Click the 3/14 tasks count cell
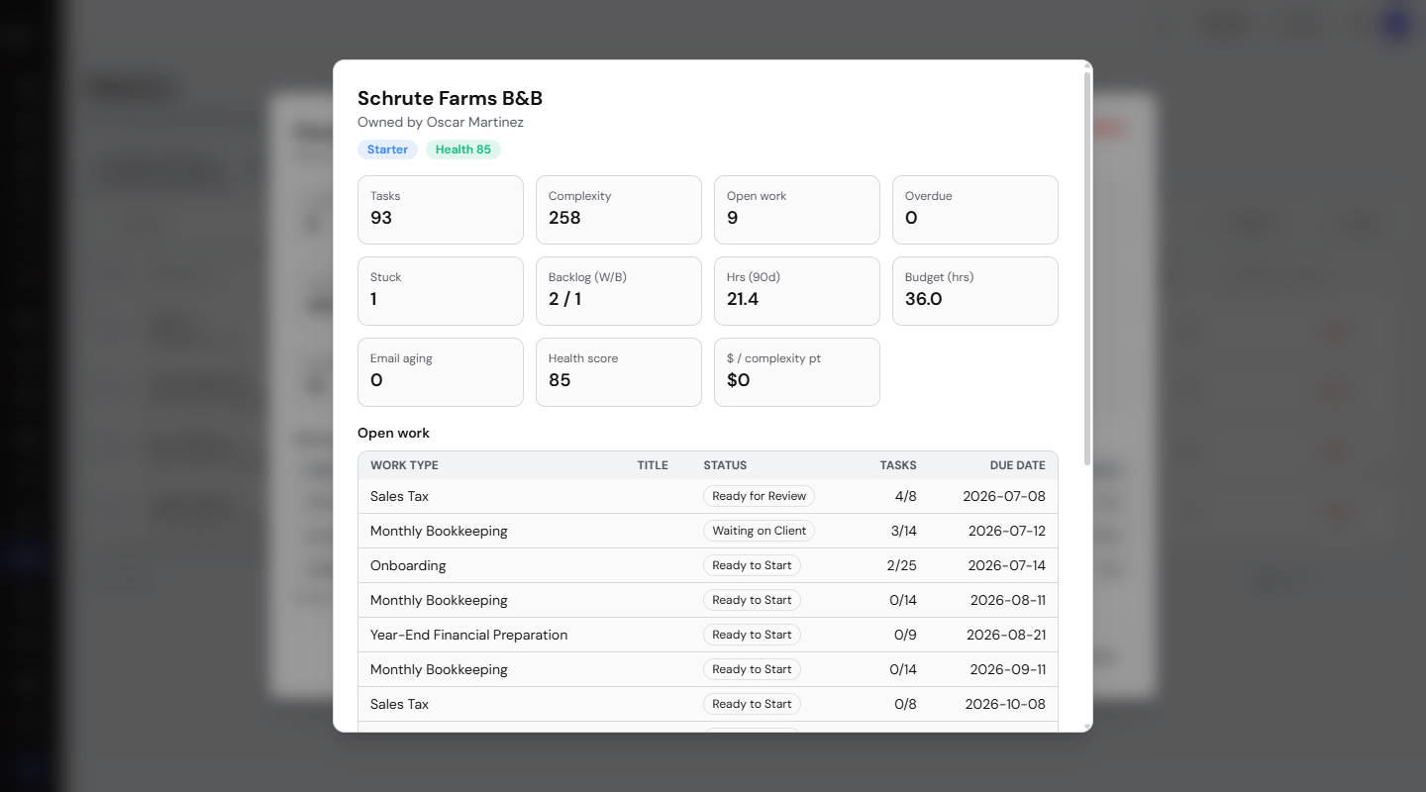 click(x=903, y=531)
